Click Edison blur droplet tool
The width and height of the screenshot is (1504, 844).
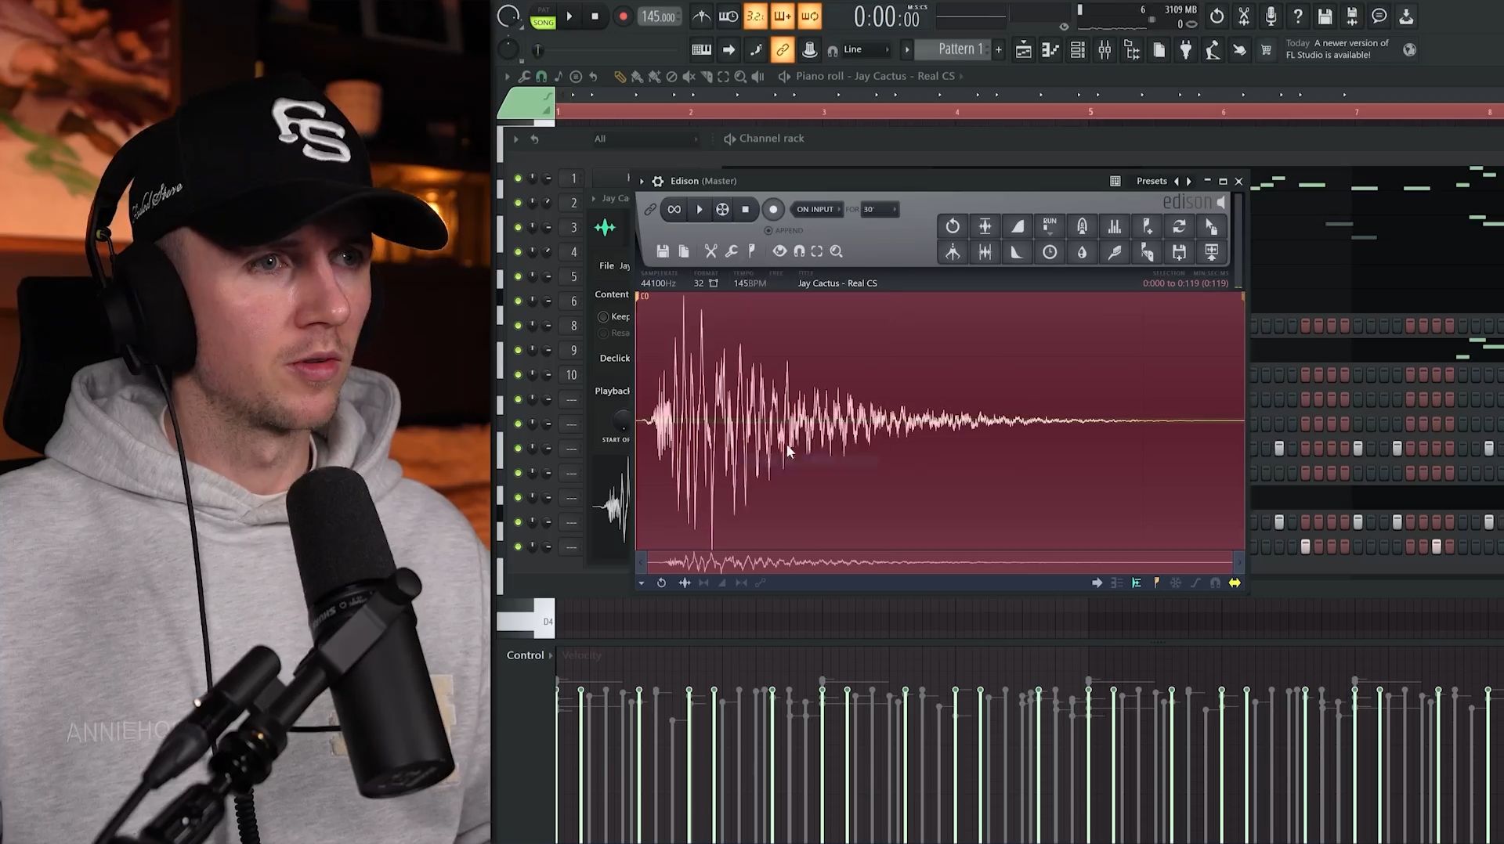click(1082, 252)
